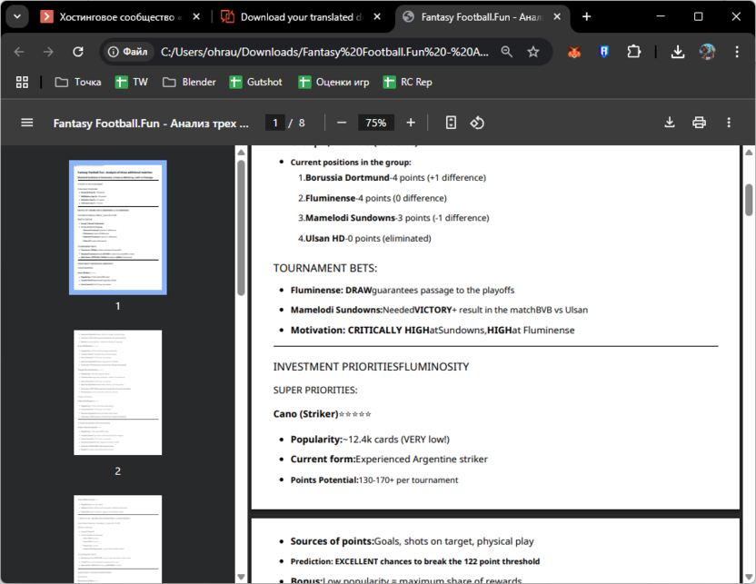Image resolution: width=756 pixels, height=584 pixels.
Task: Open the TW bookmark
Action: (x=131, y=82)
